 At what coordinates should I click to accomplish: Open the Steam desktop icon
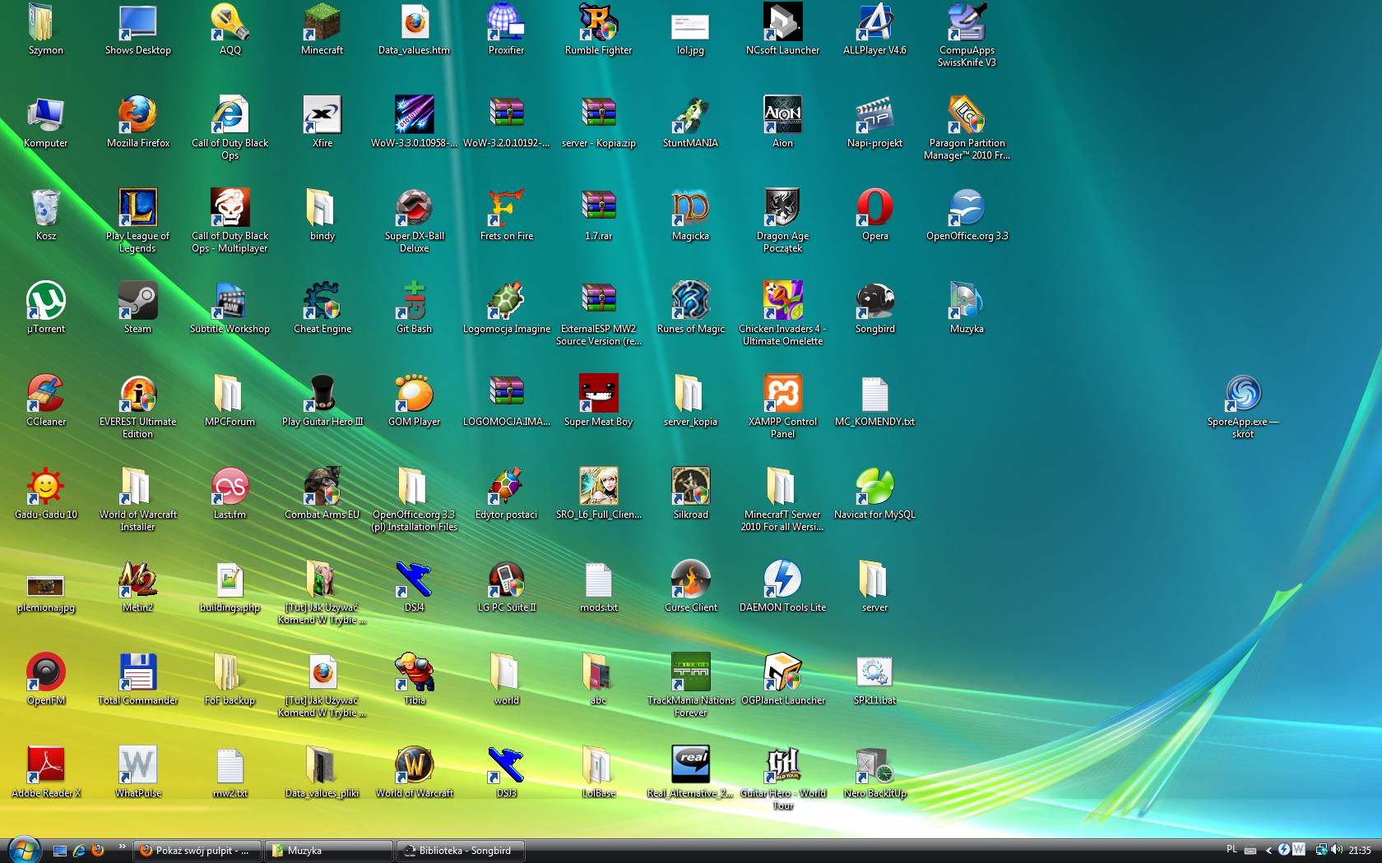pos(138,308)
